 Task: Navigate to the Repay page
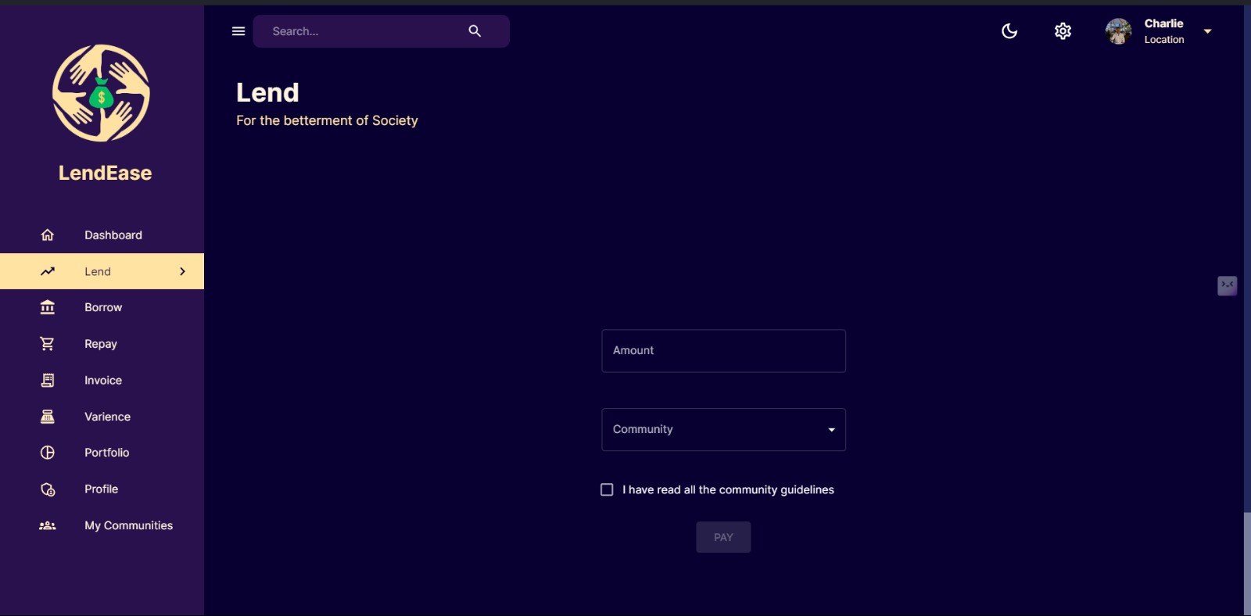point(102,344)
